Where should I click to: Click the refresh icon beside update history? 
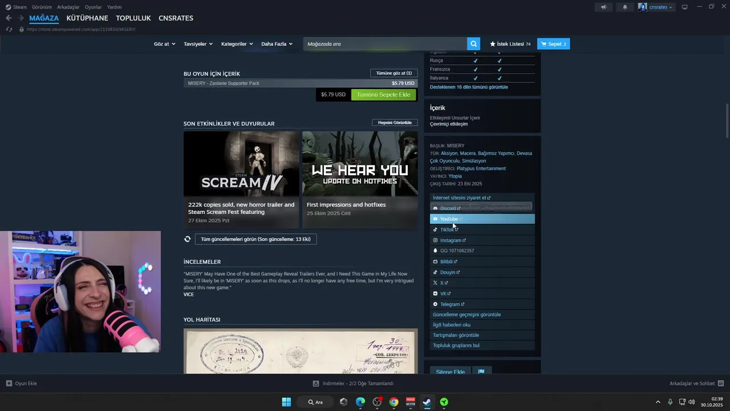point(187,239)
